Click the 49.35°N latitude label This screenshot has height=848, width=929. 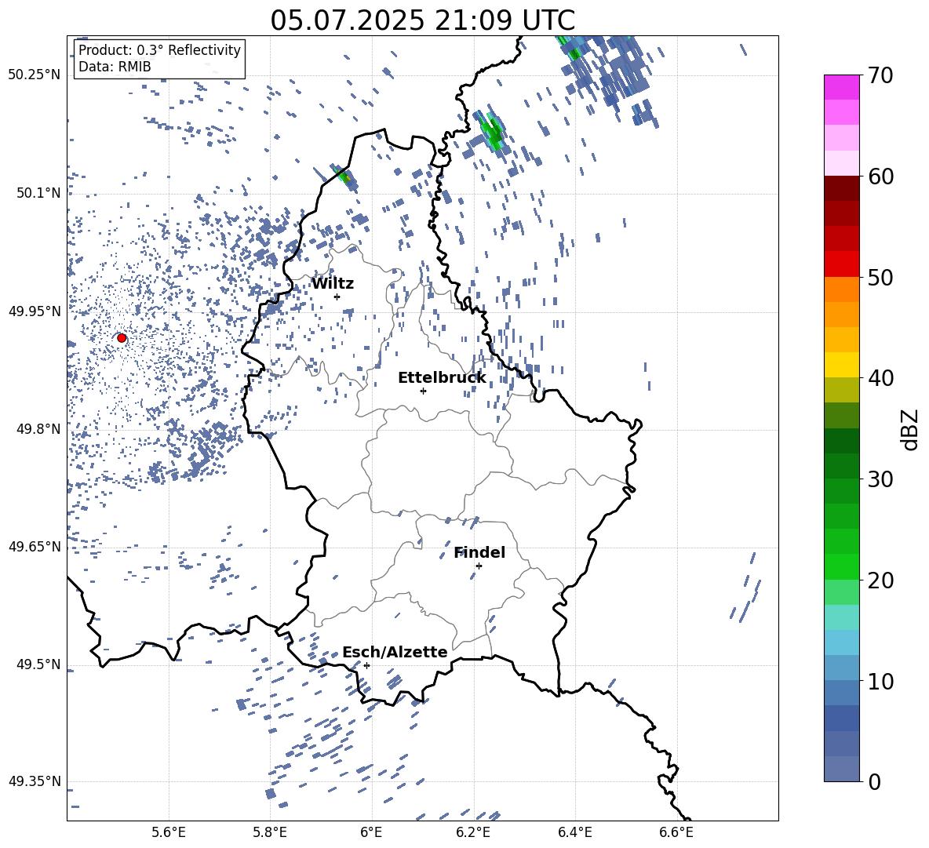(x=35, y=781)
